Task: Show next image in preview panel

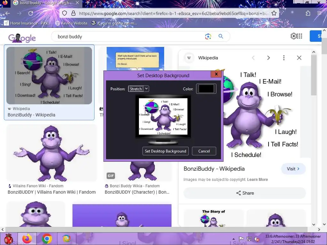Action: click(x=269, y=58)
